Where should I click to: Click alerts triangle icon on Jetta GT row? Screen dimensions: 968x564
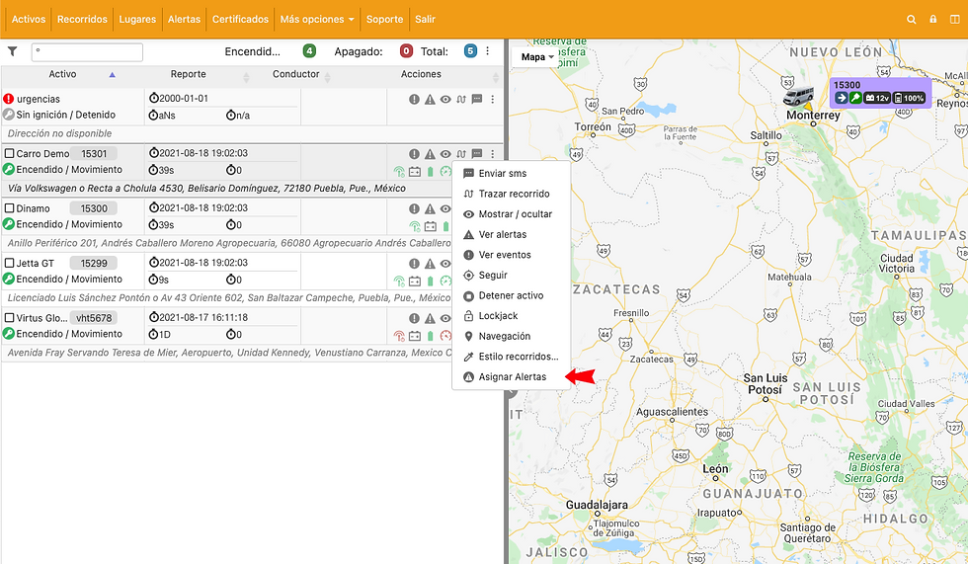point(430,264)
